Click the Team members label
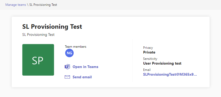The width and height of the screenshot is (221, 97). [76, 47]
